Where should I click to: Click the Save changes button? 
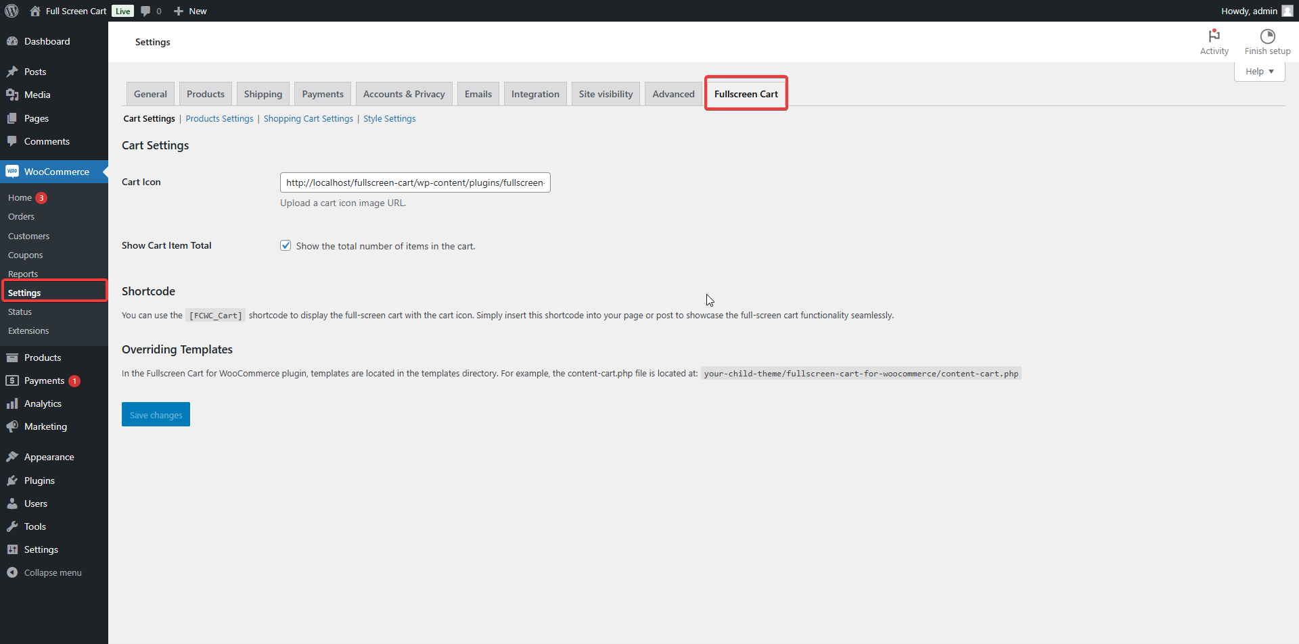tap(156, 415)
